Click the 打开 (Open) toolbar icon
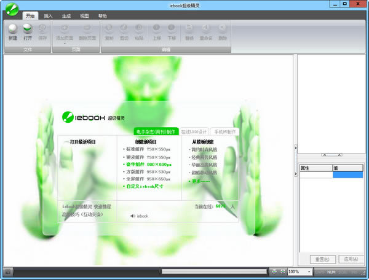Image resolution: width=369 pixels, height=280 pixels. (x=28, y=28)
